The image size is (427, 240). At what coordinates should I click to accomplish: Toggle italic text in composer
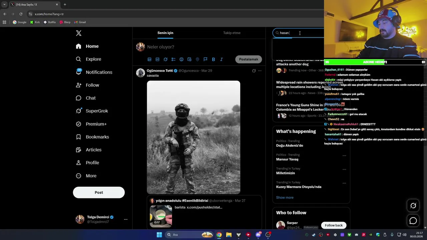pyautogui.click(x=222, y=59)
